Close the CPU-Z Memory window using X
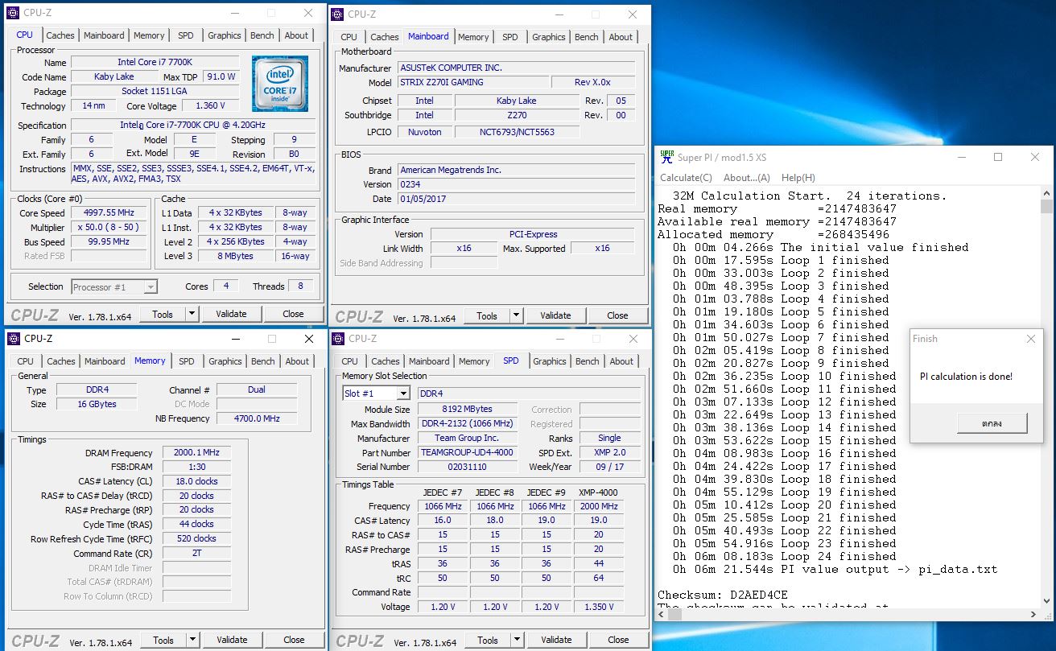This screenshot has width=1056, height=651. [308, 339]
